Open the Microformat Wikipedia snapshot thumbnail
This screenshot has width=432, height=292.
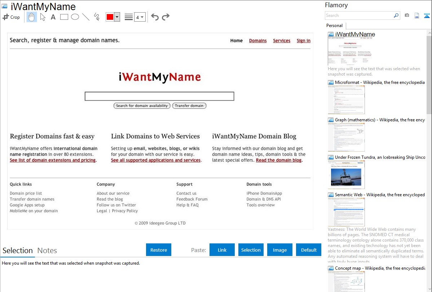click(x=346, y=100)
